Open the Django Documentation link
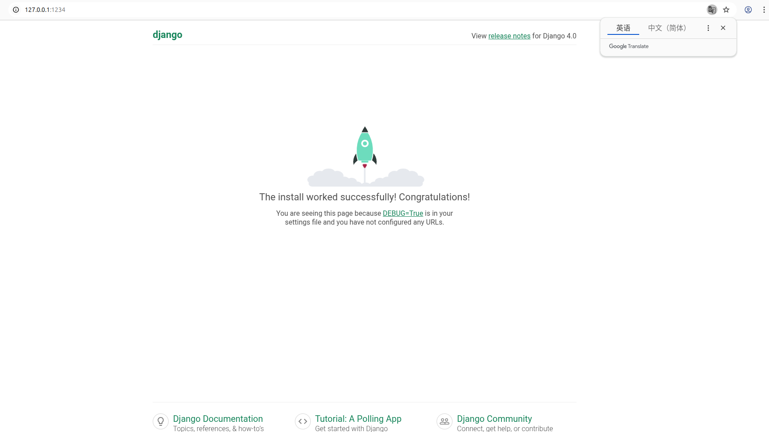This screenshot has width=769, height=432. click(218, 419)
